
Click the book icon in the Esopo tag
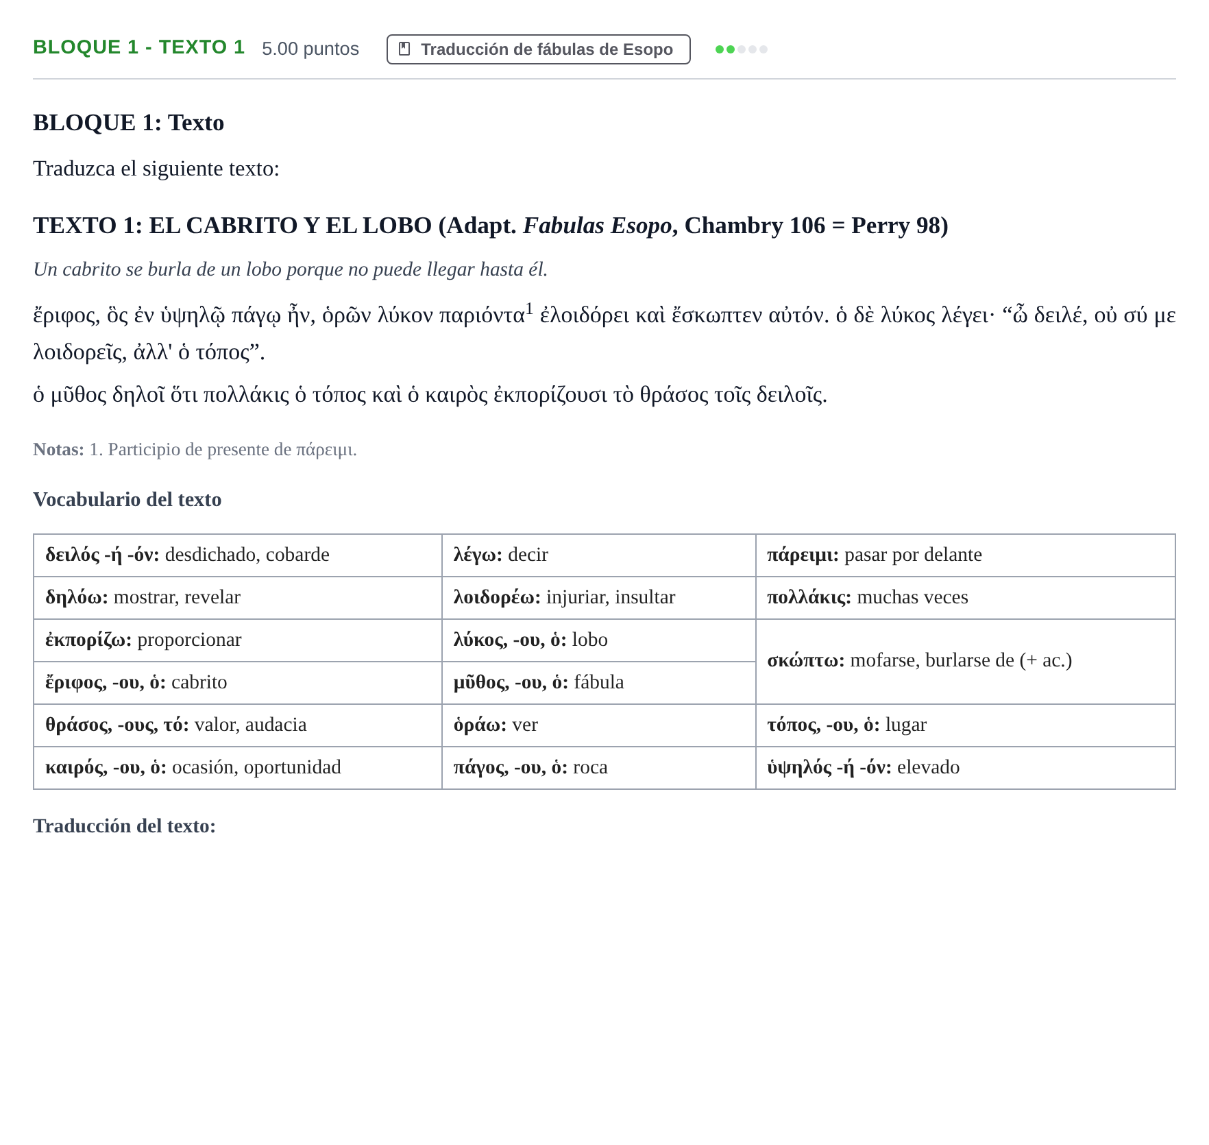pos(404,49)
